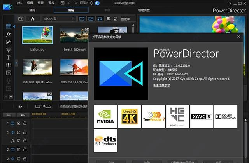This screenshot has width=249, height=163.
Task: Open the fx Effect Room in the sidebar
Action: tap(9, 34)
